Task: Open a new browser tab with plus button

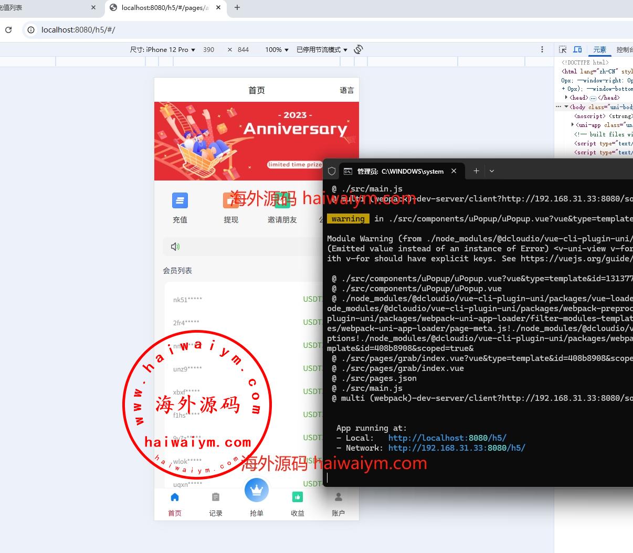Action: coord(237,7)
